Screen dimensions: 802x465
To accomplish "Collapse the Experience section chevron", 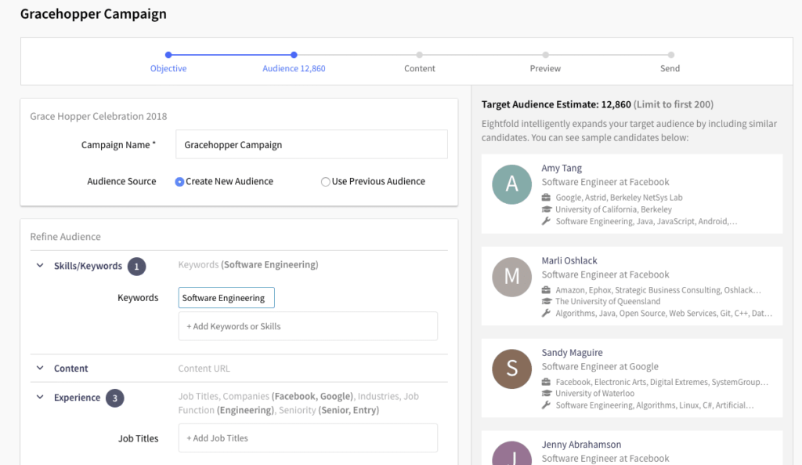I will pos(40,397).
